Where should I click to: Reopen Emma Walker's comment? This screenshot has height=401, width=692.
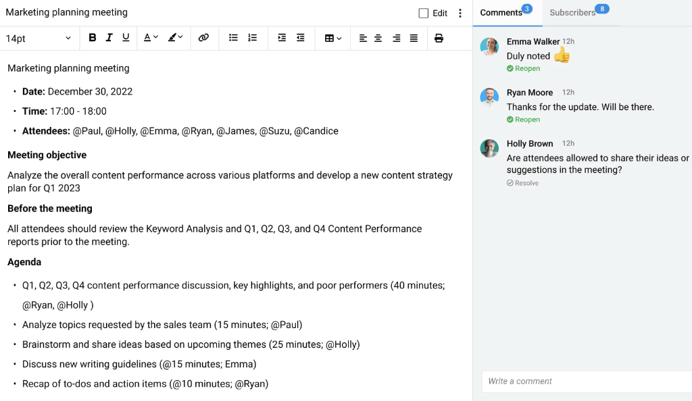pyautogui.click(x=524, y=68)
